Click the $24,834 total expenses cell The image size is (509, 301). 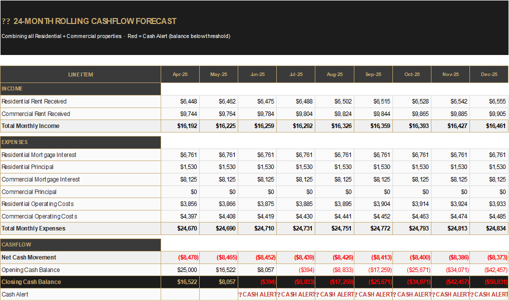489,228
